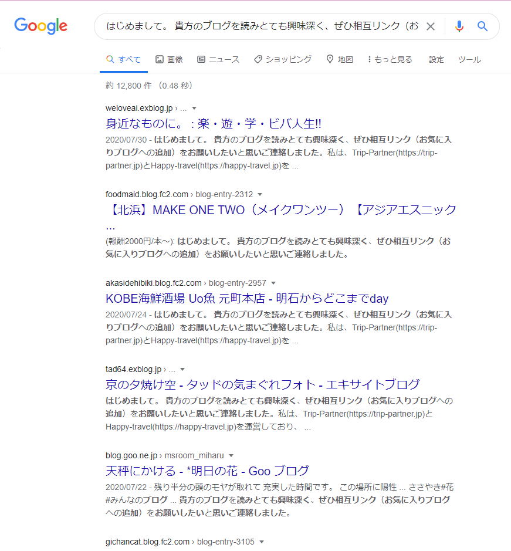511x551 pixels.
Task: Click inside the search text field
Action: tap(262, 26)
